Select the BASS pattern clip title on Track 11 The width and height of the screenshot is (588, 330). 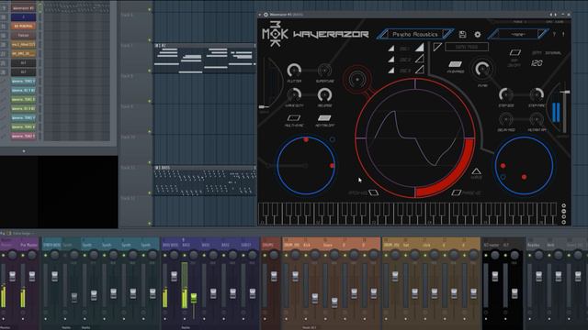[x=163, y=168]
